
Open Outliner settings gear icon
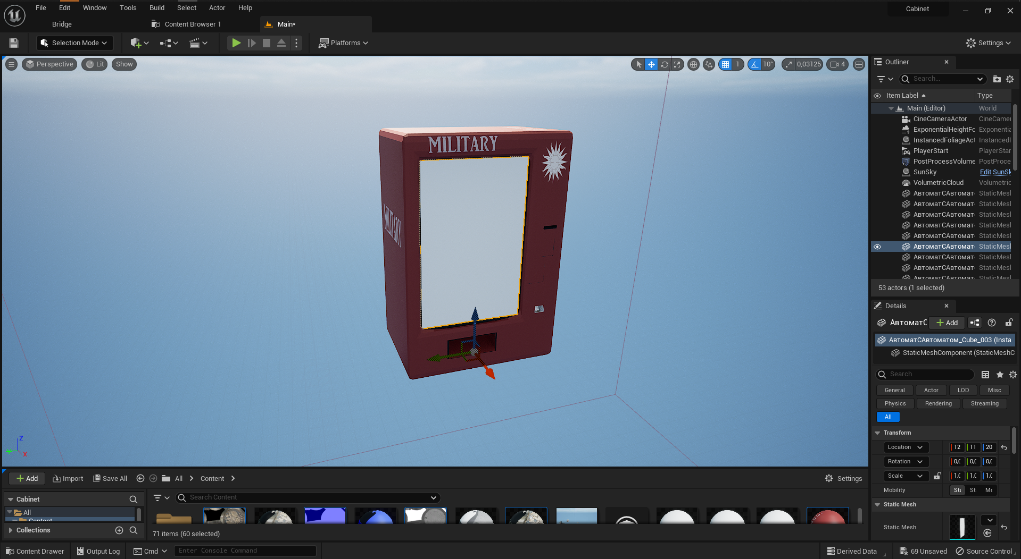click(1010, 79)
